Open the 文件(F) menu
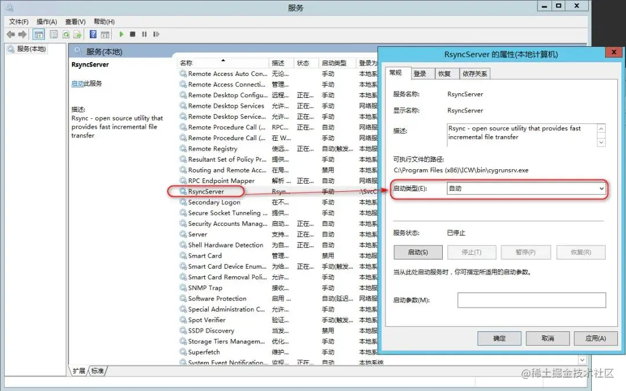Viewport: 626px width, 391px height. 19,21
